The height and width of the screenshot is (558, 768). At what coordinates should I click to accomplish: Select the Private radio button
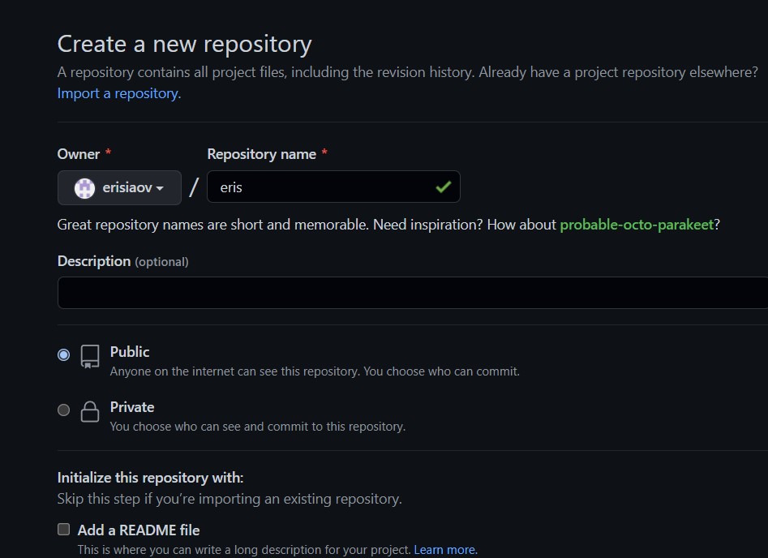64,410
